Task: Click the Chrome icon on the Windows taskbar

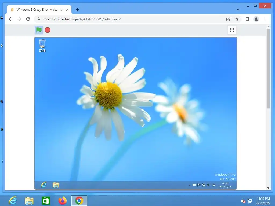Action: tap(79, 201)
